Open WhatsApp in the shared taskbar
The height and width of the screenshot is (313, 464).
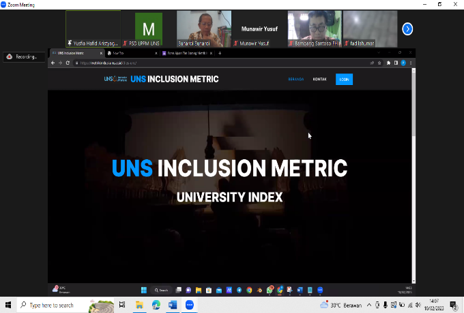pyautogui.click(x=270, y=290)
